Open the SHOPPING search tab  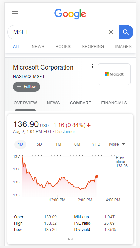[x=93, y=47]
